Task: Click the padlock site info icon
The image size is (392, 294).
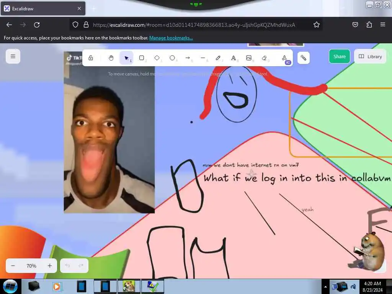Action: coord(86,25)
